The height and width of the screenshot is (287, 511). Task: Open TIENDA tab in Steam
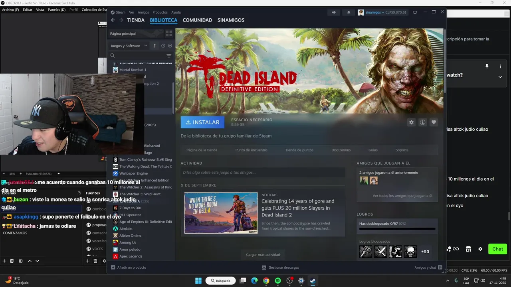click(x=136, y=20)
